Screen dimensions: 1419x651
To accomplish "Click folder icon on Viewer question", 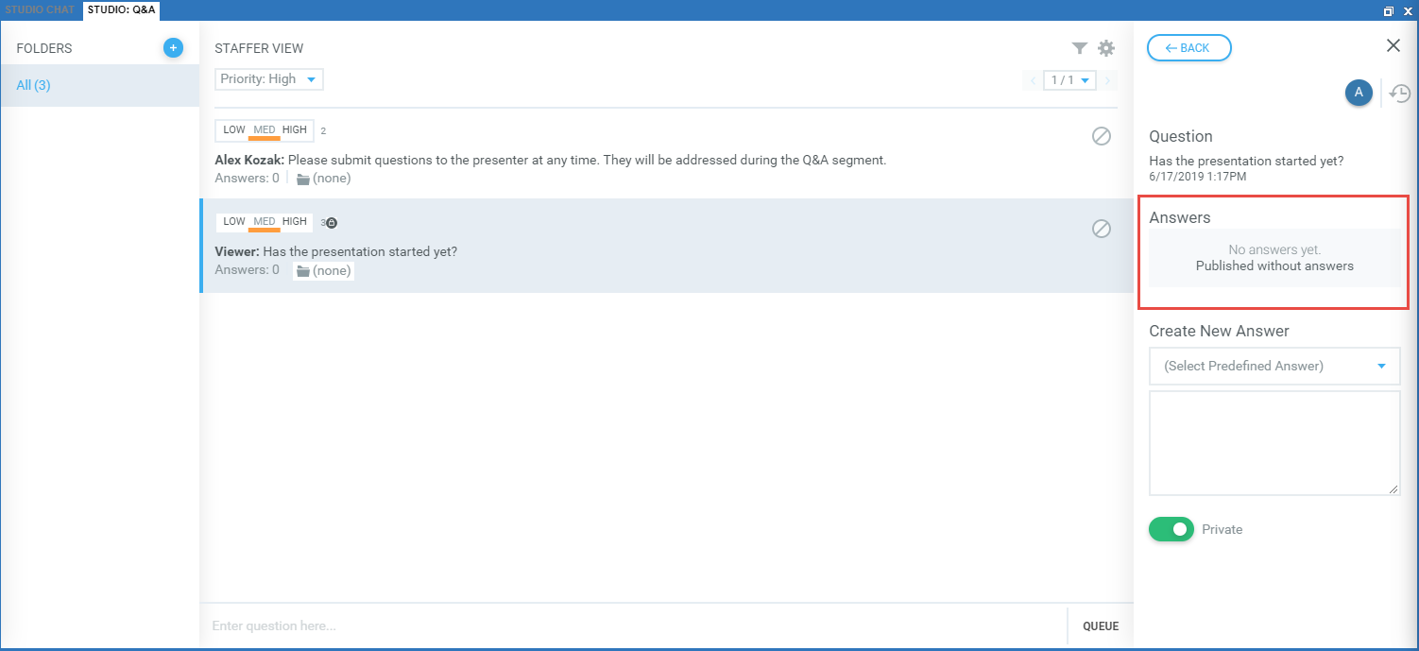I will pos(303,271).
